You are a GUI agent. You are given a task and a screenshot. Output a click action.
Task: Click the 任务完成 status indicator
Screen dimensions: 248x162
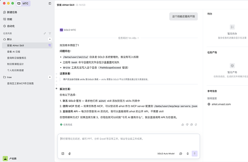click(66, 125)
